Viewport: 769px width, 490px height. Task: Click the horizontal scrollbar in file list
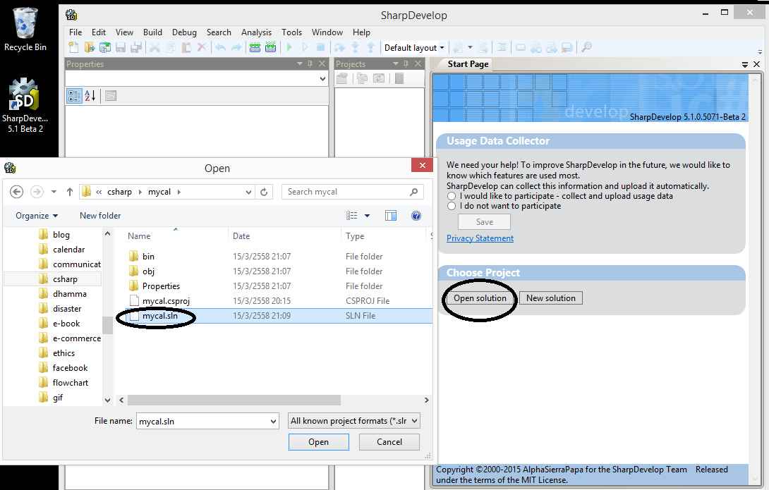[x=268, y=400]
